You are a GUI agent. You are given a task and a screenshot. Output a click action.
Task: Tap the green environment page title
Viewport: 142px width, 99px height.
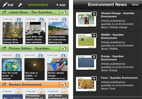38,5
